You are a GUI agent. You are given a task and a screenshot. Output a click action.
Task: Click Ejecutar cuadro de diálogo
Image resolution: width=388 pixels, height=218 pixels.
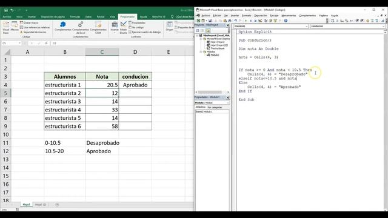click(x=145, y=32)
